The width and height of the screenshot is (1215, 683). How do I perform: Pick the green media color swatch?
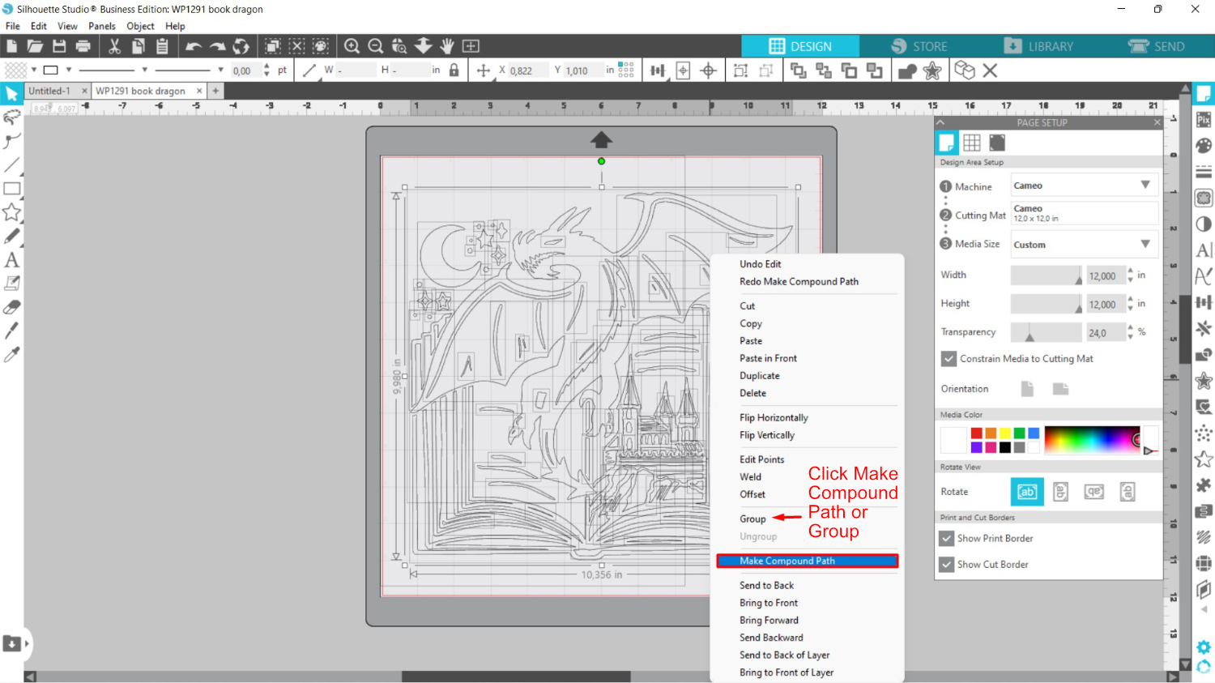click(x=1019, y=433)
